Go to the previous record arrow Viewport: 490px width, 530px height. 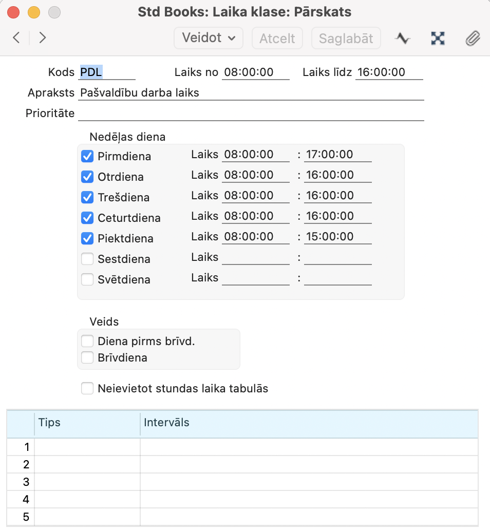tap(16, 38)
